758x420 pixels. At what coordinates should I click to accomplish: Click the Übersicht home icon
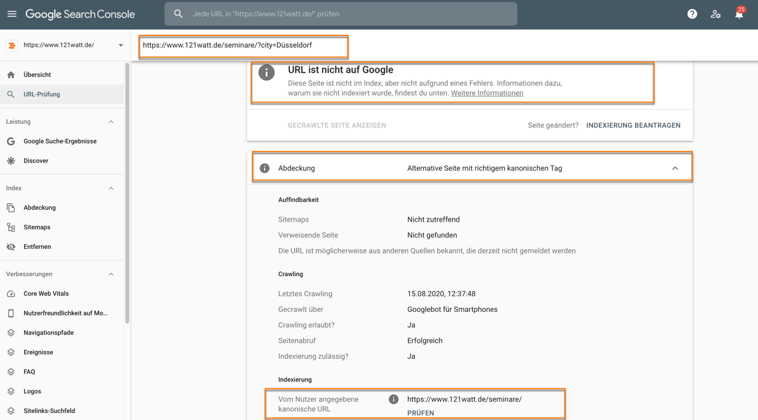11,75
